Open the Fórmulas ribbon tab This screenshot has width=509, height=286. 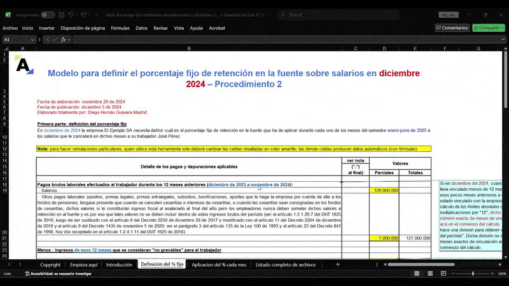pyautogui.click(x=120, y=28)
